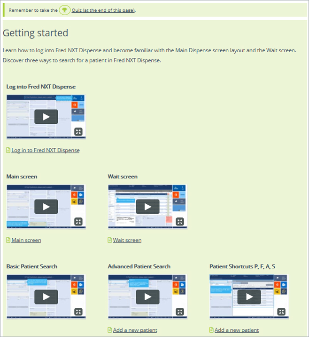Click document icon under Advanced Patient Search video
Image resolution: width=309 pixels, height=337 pixels.
[109, 329]
